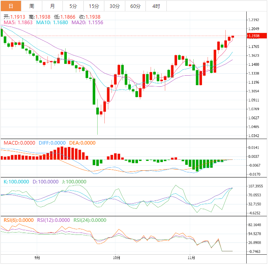This screenshot has height=267, width=270.
Task: Click the MACD:0.0000 panel label
Action: [19, 143]
